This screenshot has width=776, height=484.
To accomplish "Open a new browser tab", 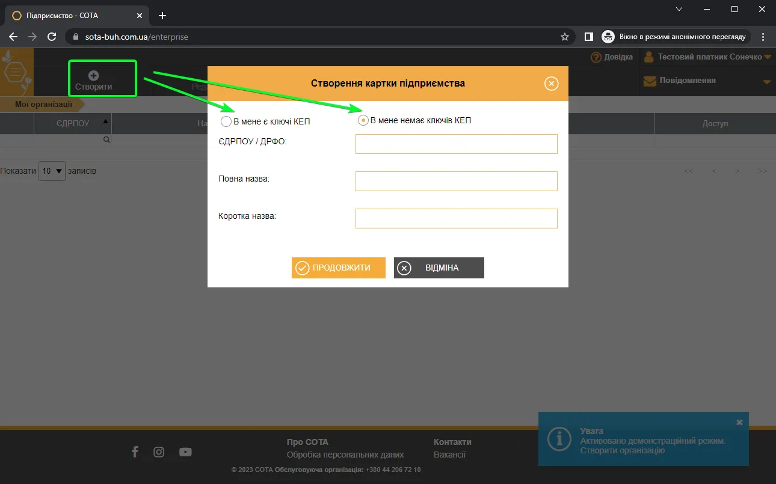I will (x=162, y=16).
